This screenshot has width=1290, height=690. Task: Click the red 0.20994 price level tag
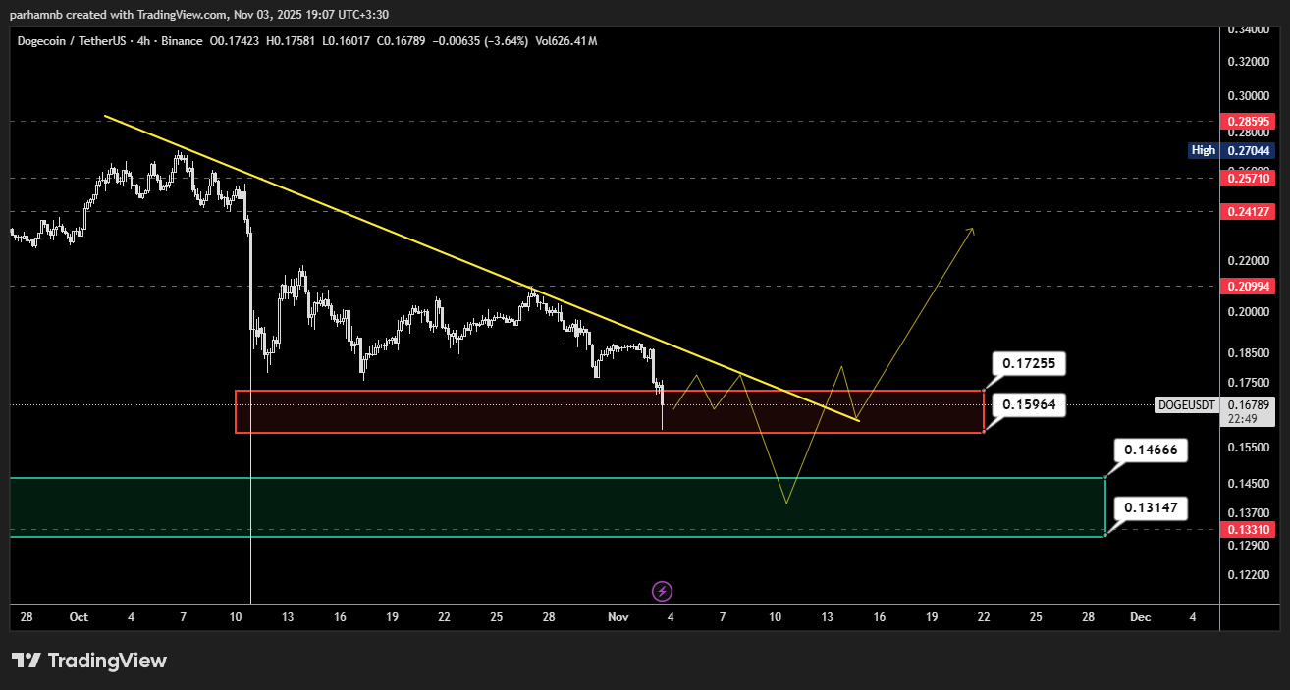pos(1247,287)
